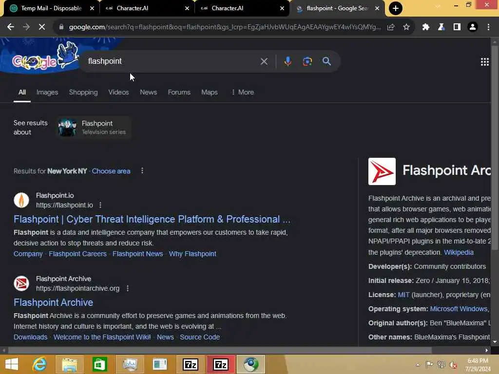This screenshot has height=374, width=499.
Task: Open Internet Explorer from the taskbar
Action: (40, 364)
